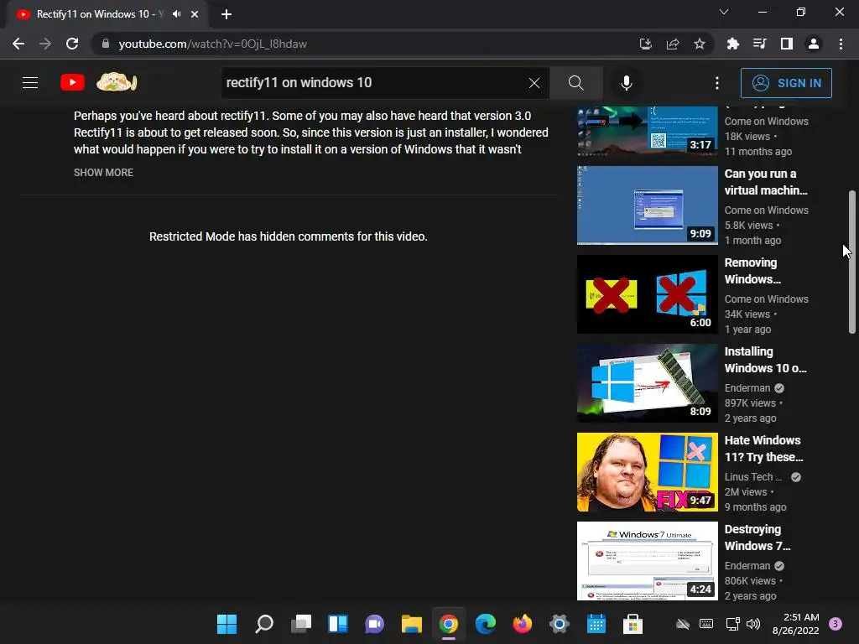Open Calendar app on taskbar
The image size is (859, 644).
point(596,624)
